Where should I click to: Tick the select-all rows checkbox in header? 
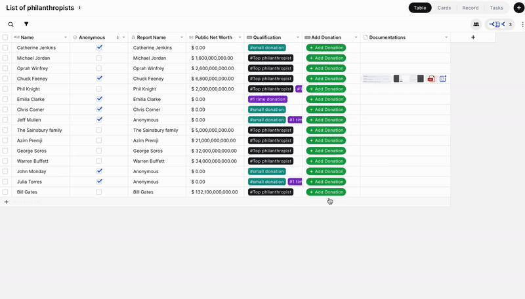click(5, 37)
